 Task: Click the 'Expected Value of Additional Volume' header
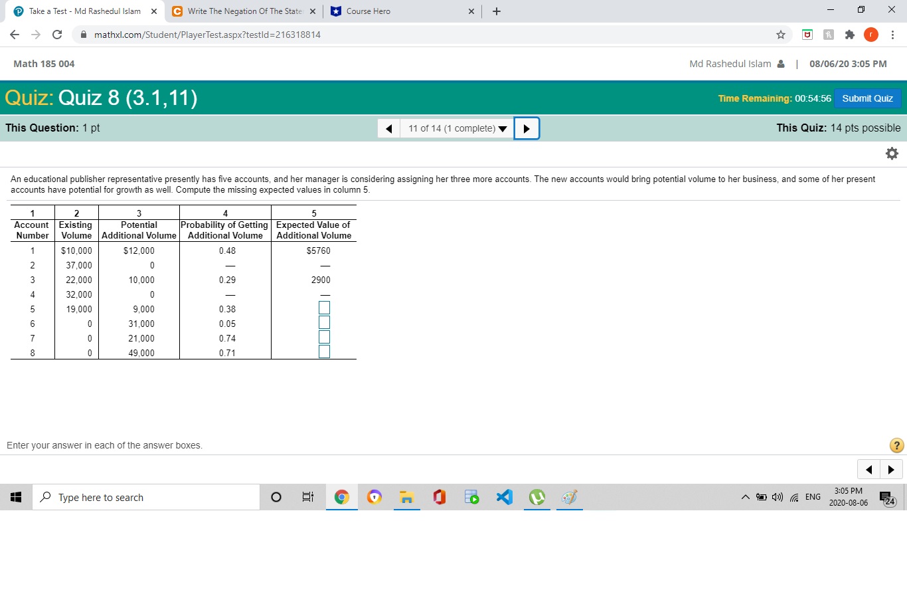click(x=313, y=230)
